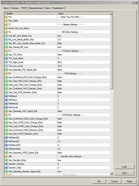Click integer icon for MaPeriod222
Viewport: 139px width, 186px height.
(6, 149)
